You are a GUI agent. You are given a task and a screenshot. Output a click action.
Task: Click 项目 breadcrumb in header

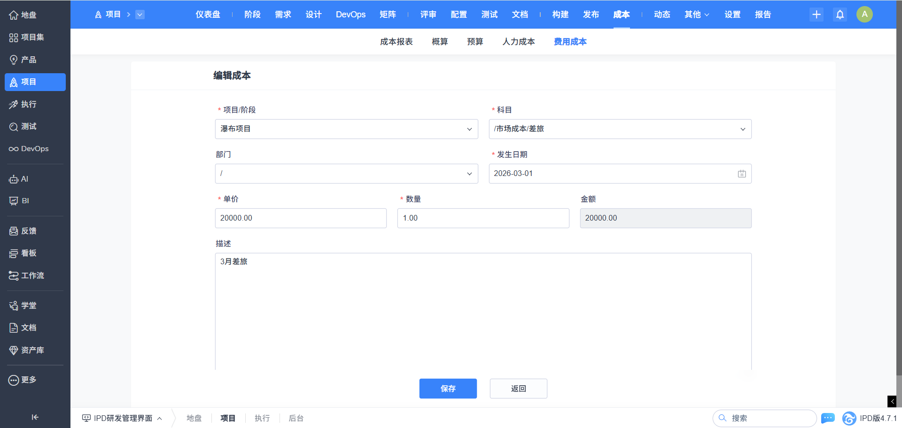click(x=108, y=15)
